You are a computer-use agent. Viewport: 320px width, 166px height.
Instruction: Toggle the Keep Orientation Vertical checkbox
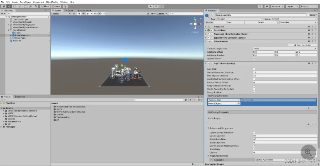click(254, 85)
